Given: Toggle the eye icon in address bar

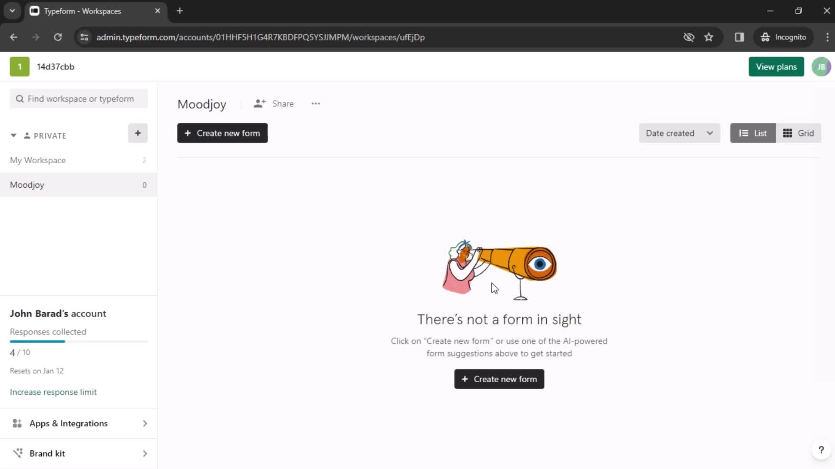Looking at the screenshot, I should point(688,36).
